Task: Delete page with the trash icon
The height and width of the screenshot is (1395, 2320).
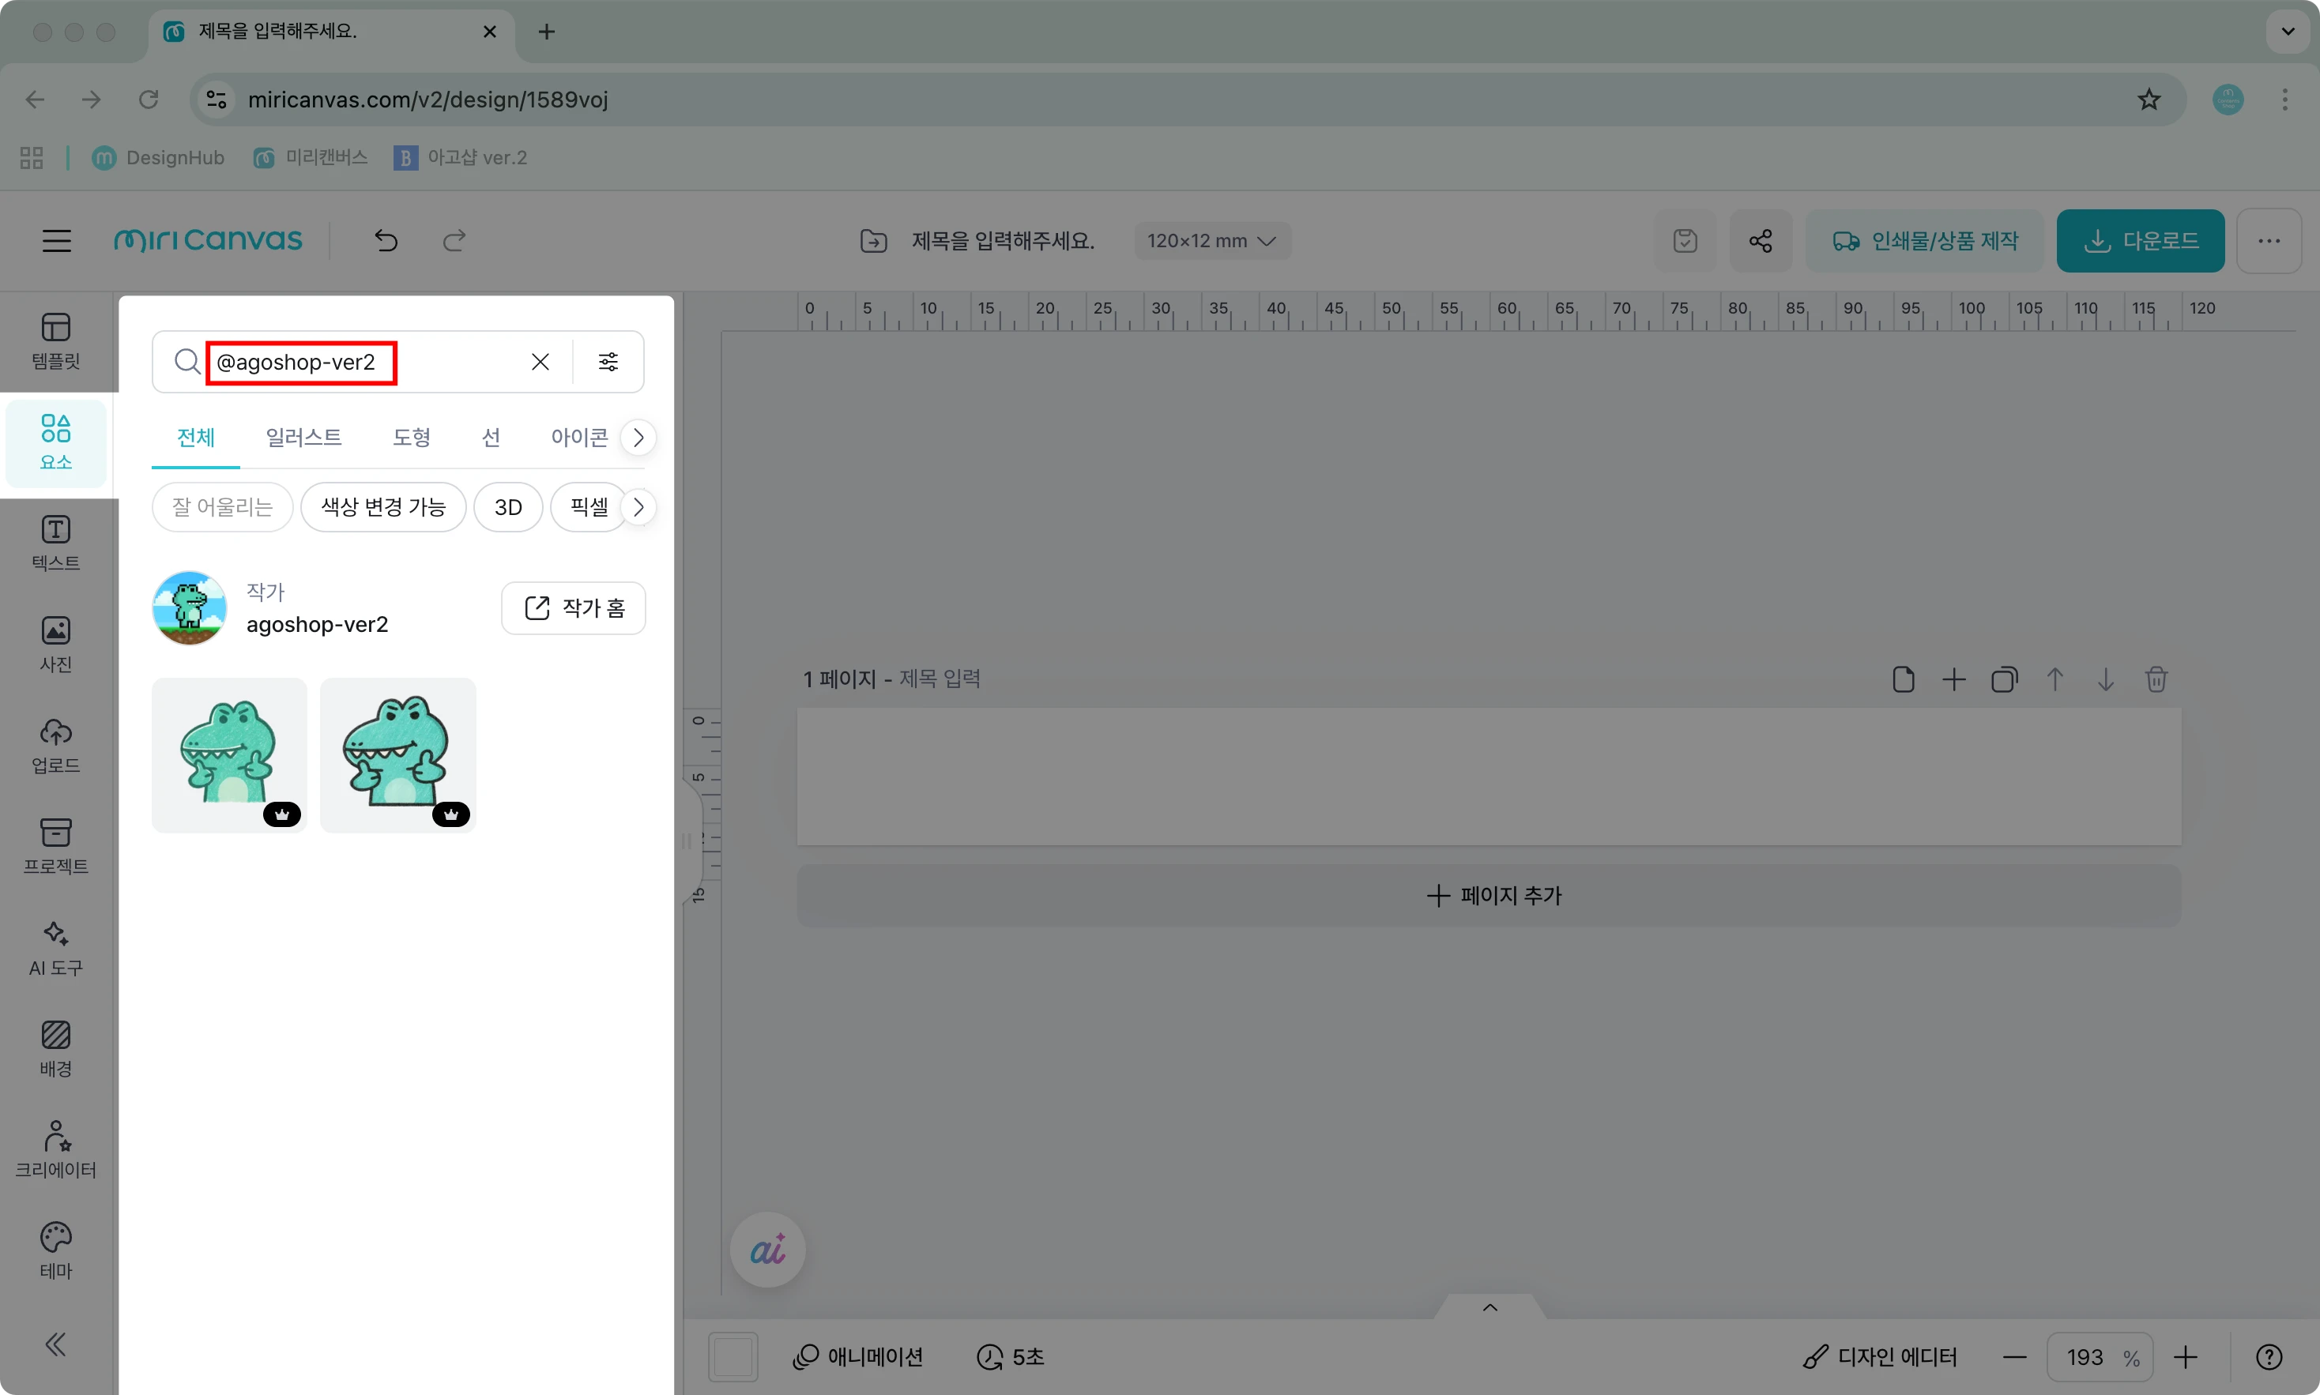Action: point(2156,679)
